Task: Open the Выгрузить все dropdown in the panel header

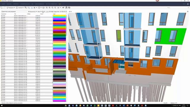Action: [32, 12]
